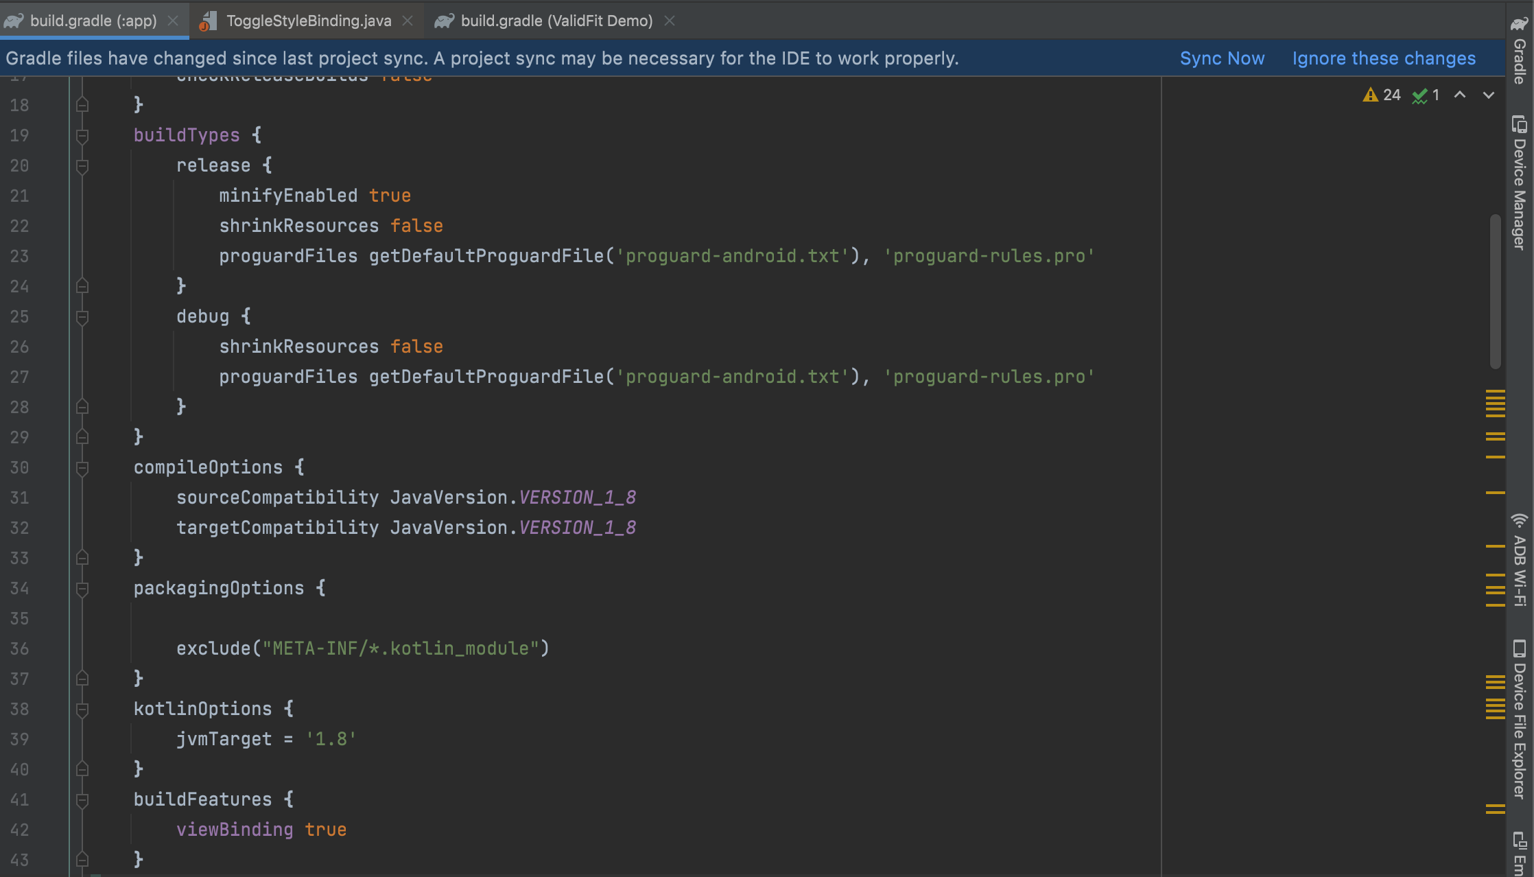
Task: Click fold end marker at line 37
Action: (x=82, y=679)
